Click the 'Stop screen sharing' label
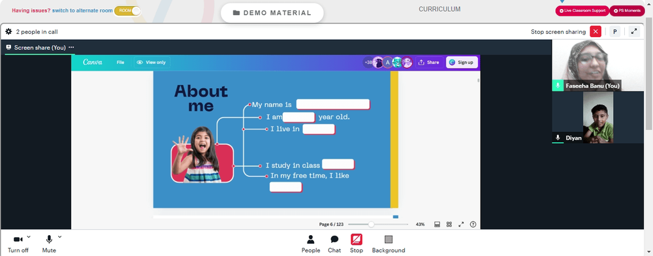 558,31
